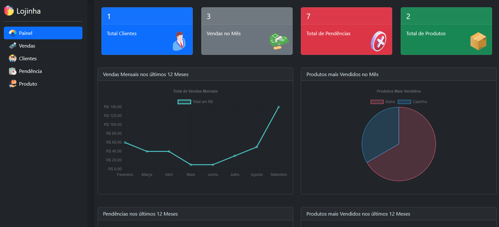Select the Total de Pendências card
499x227 pixels.
pos(346,31)
